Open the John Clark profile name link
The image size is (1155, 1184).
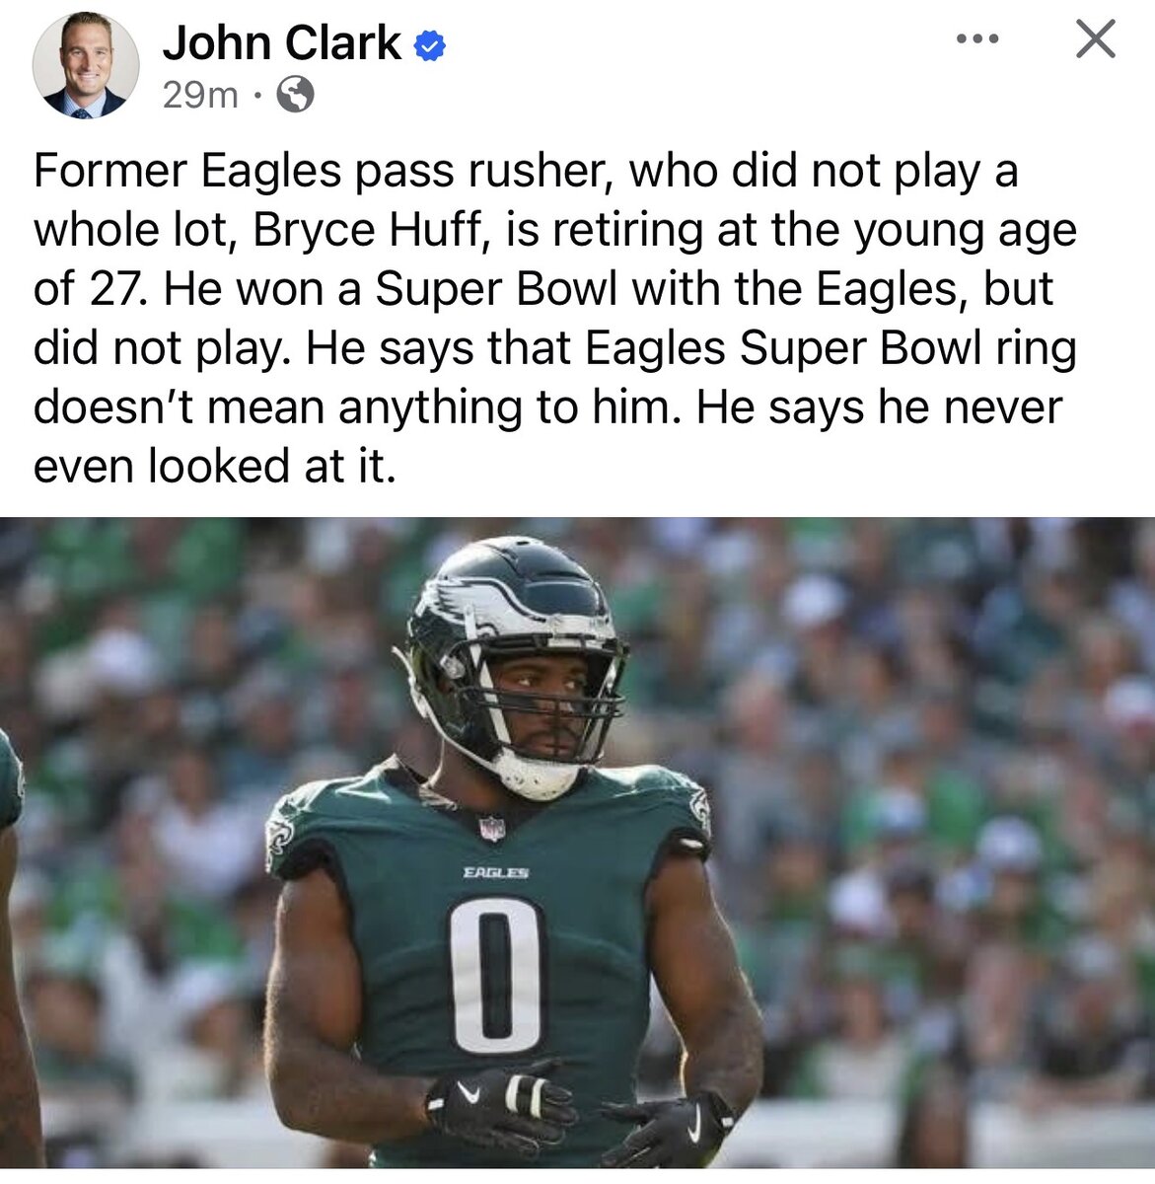point(282,44)
